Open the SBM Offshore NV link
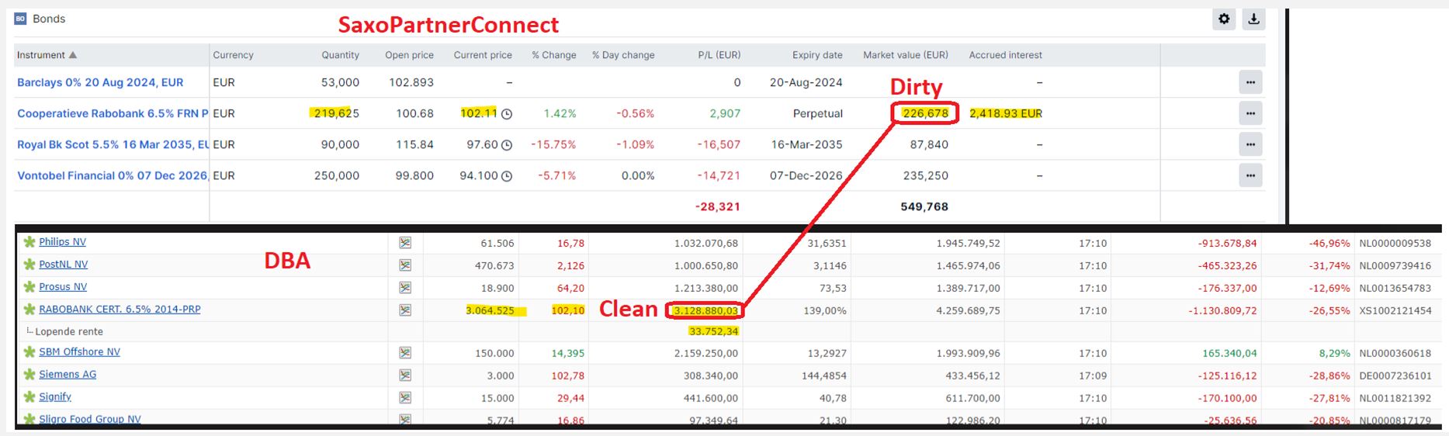 (x=79, y=352)
